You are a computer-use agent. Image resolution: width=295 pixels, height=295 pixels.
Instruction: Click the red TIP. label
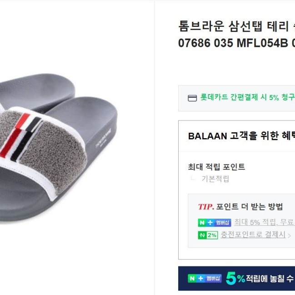pyautogui.click(x=205, y=207)
